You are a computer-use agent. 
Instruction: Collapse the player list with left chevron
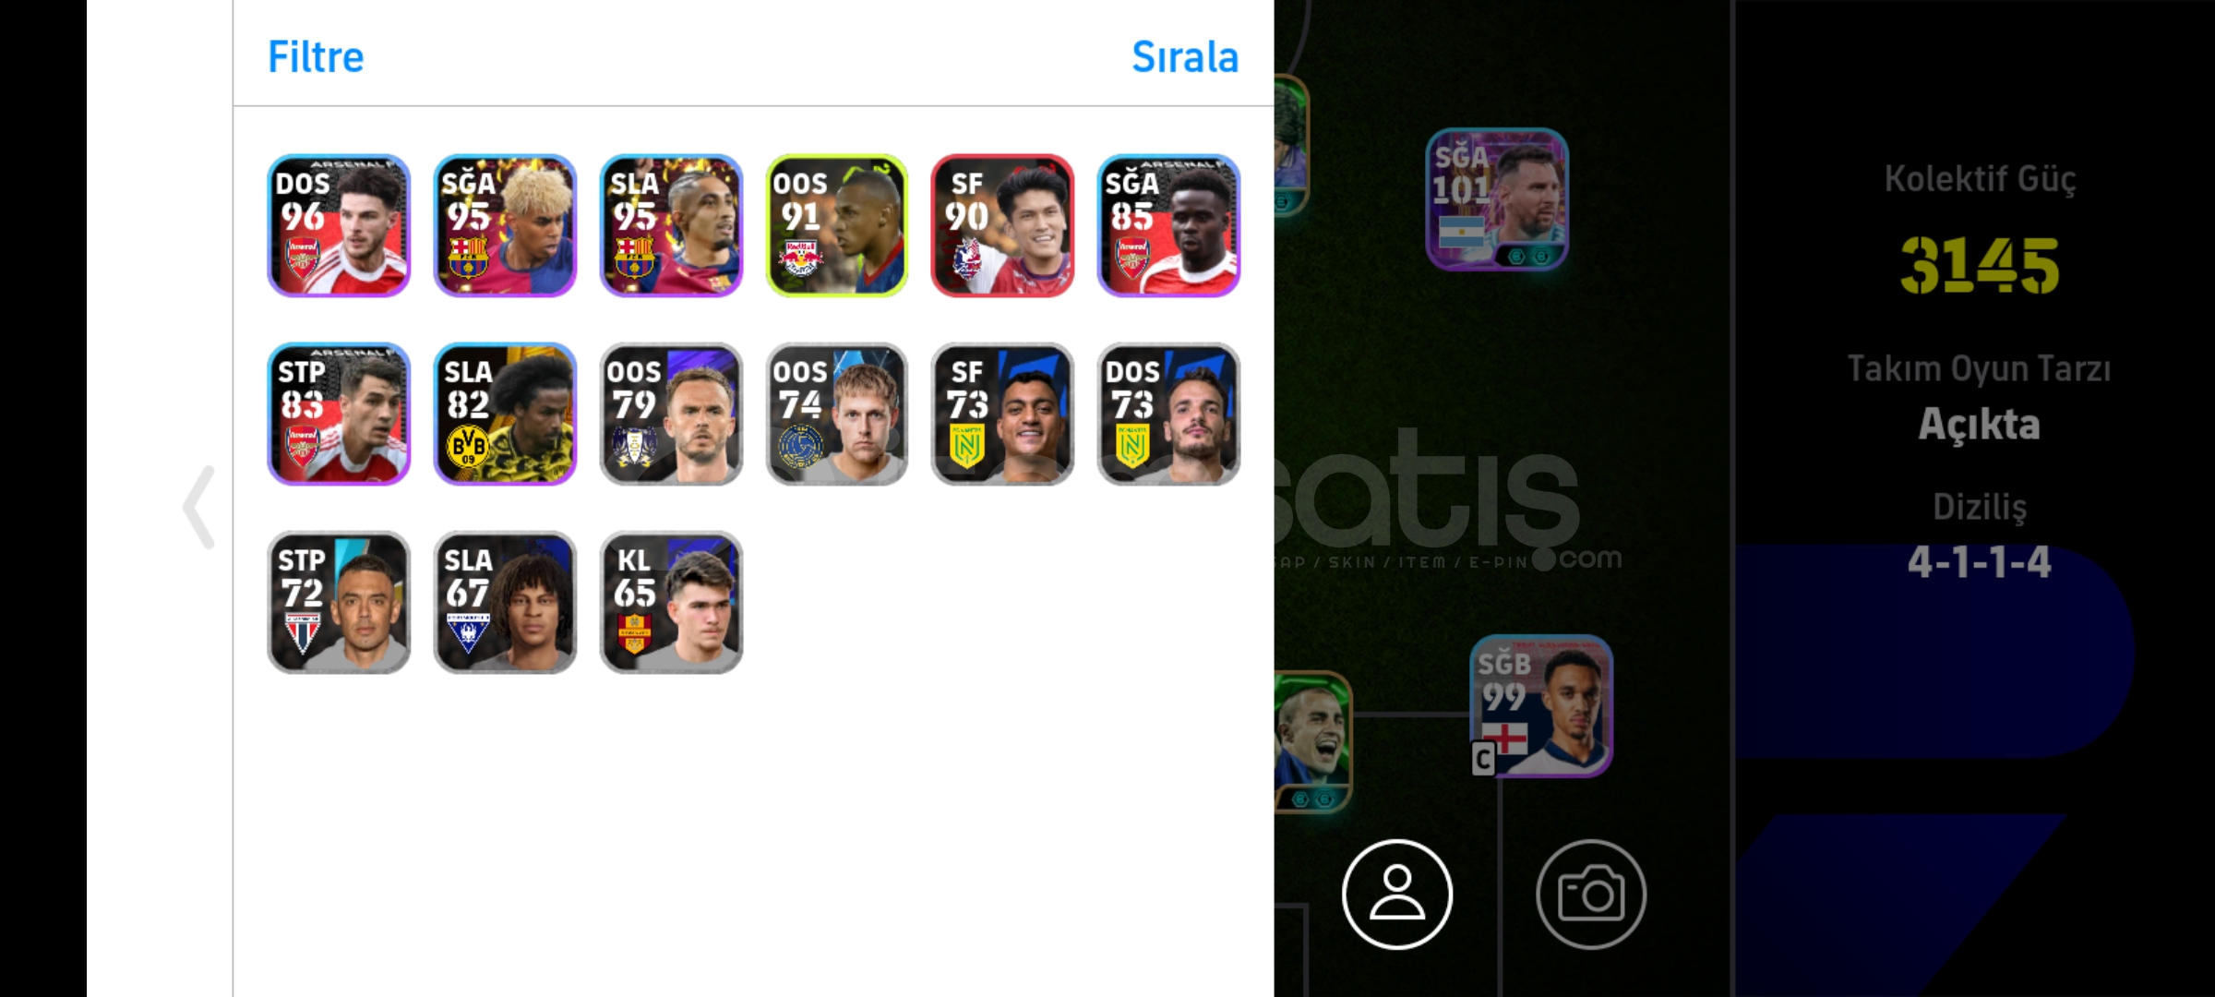coord(199,507)
